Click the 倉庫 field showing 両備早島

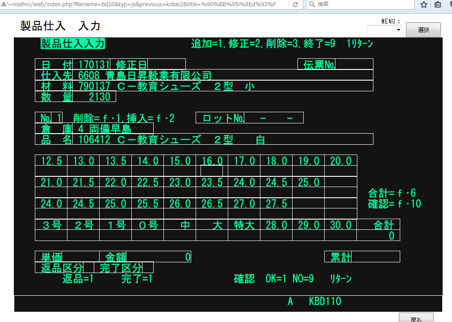[113, 129]
